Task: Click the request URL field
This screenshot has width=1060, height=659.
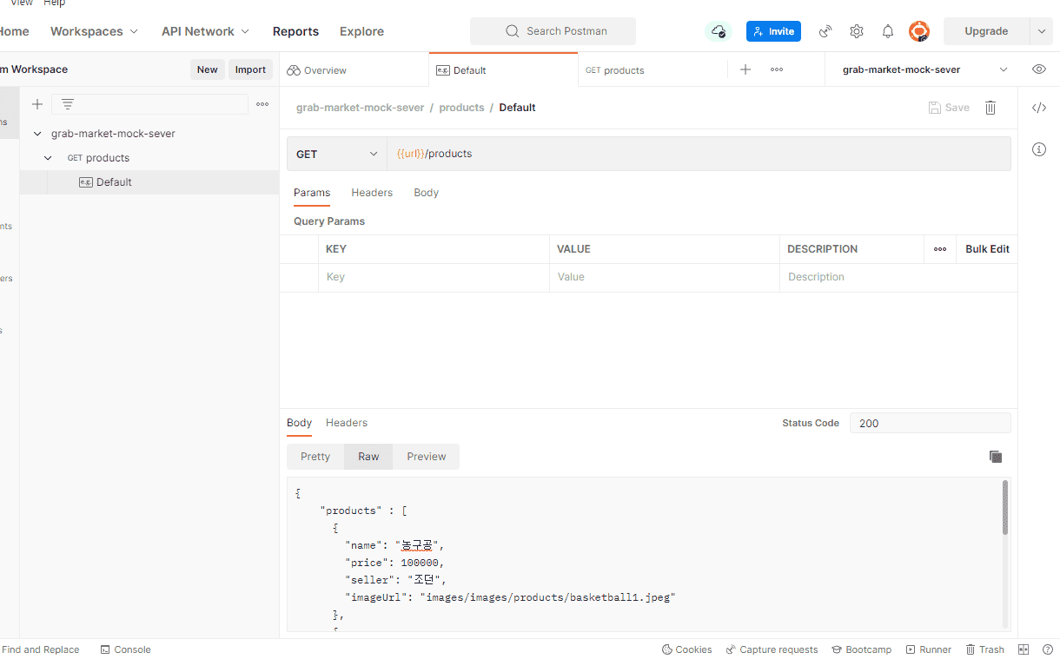Action: click(699, 154)
